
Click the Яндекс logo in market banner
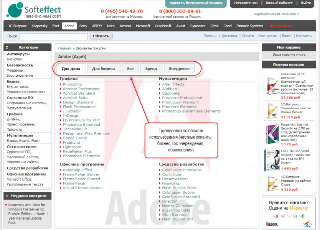pos(272,224)
